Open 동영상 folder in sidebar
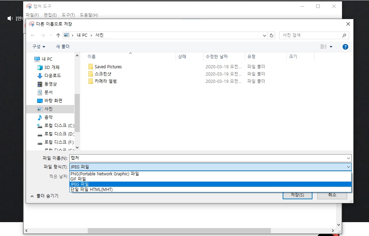 (x=47, y=84)
